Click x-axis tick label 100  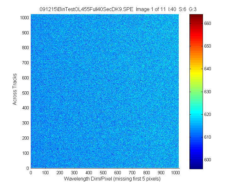[45, 173]
